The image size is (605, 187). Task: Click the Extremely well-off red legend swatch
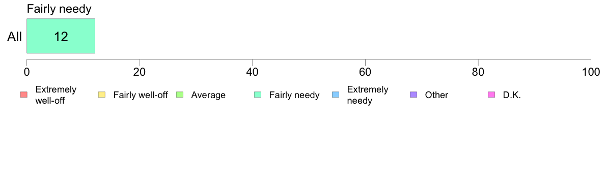[24, 95]
